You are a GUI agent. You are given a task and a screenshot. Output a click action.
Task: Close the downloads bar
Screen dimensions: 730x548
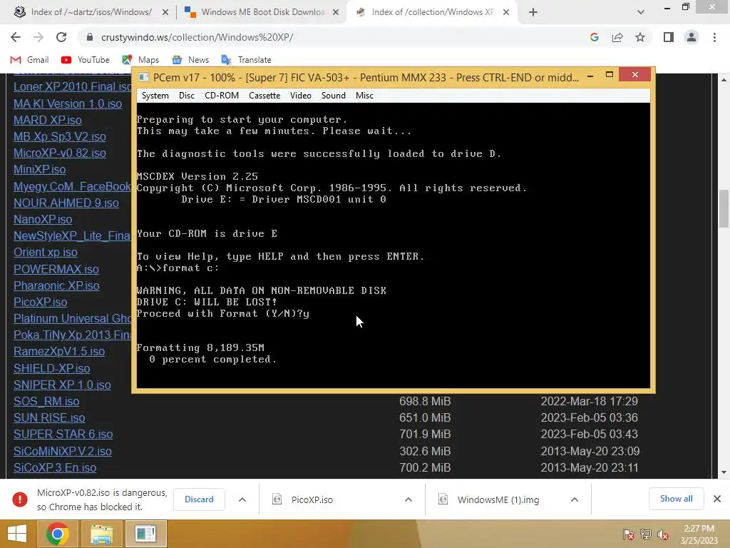pos(717,499)
